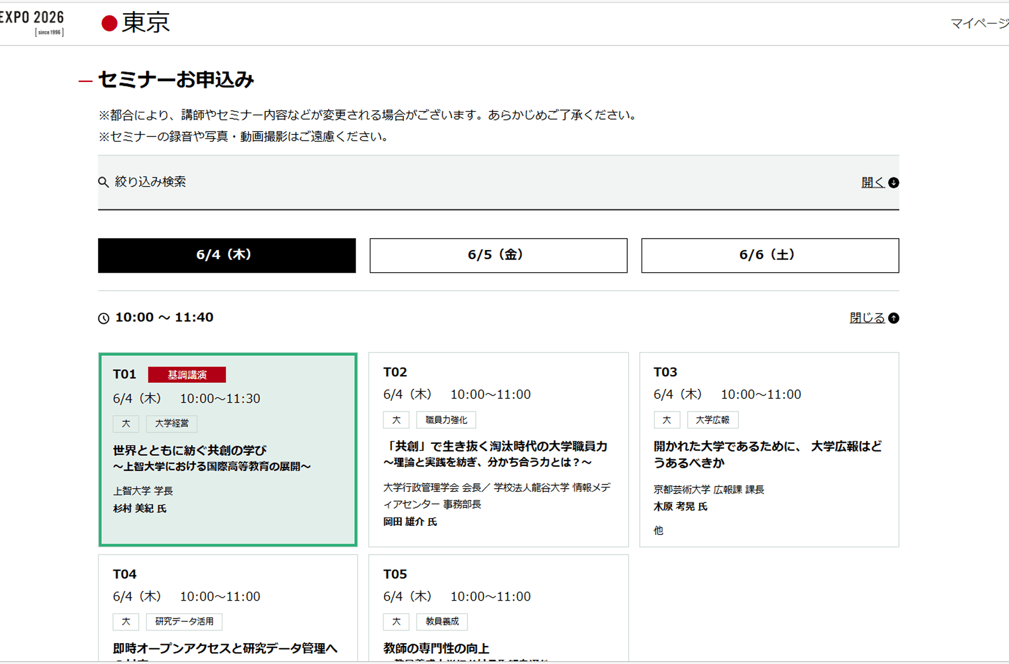Click the magnifying glass search icon

tap(104, 182)
